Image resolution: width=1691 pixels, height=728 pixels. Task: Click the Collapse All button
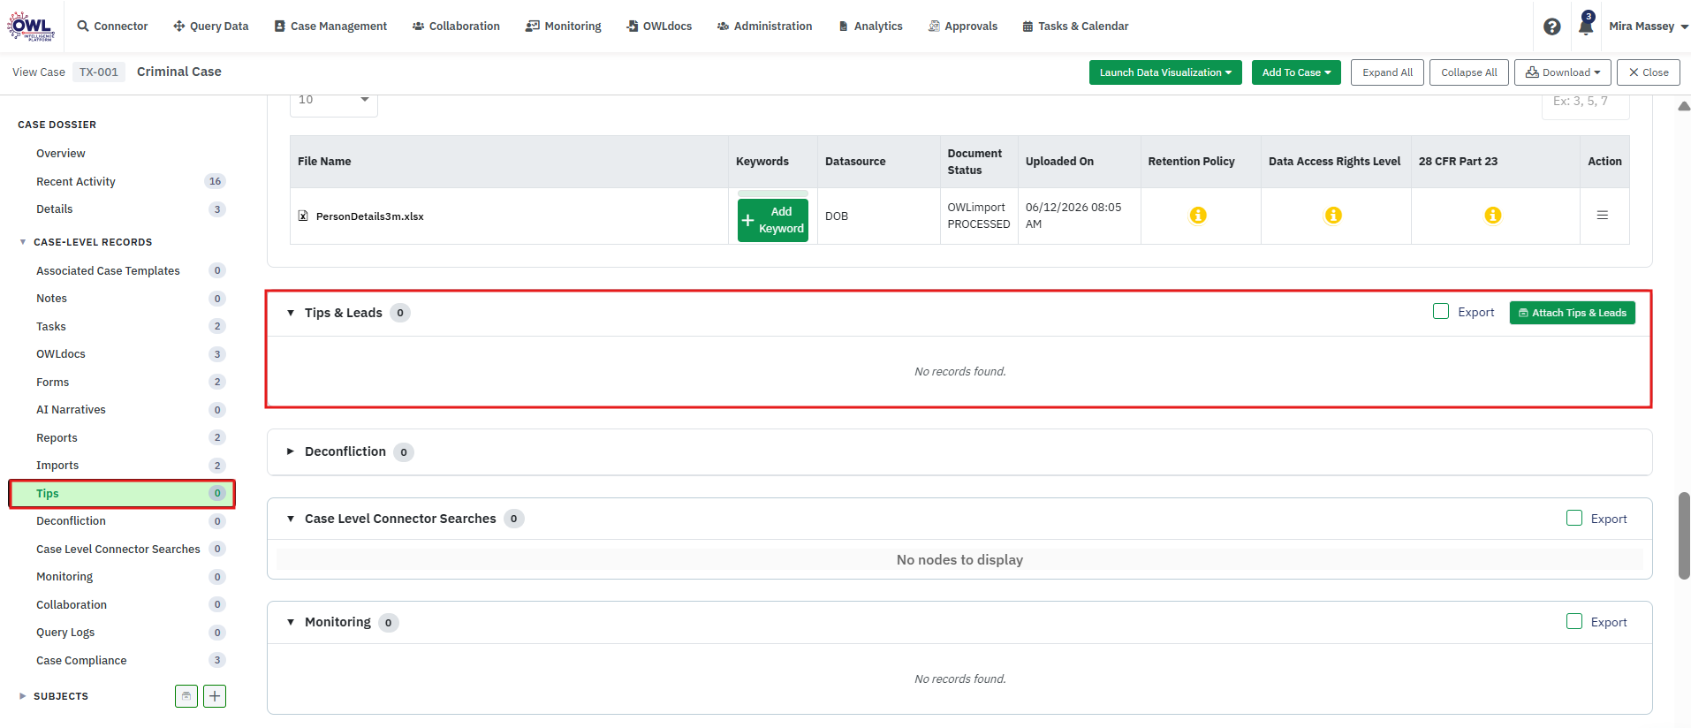pos(1469,72)
